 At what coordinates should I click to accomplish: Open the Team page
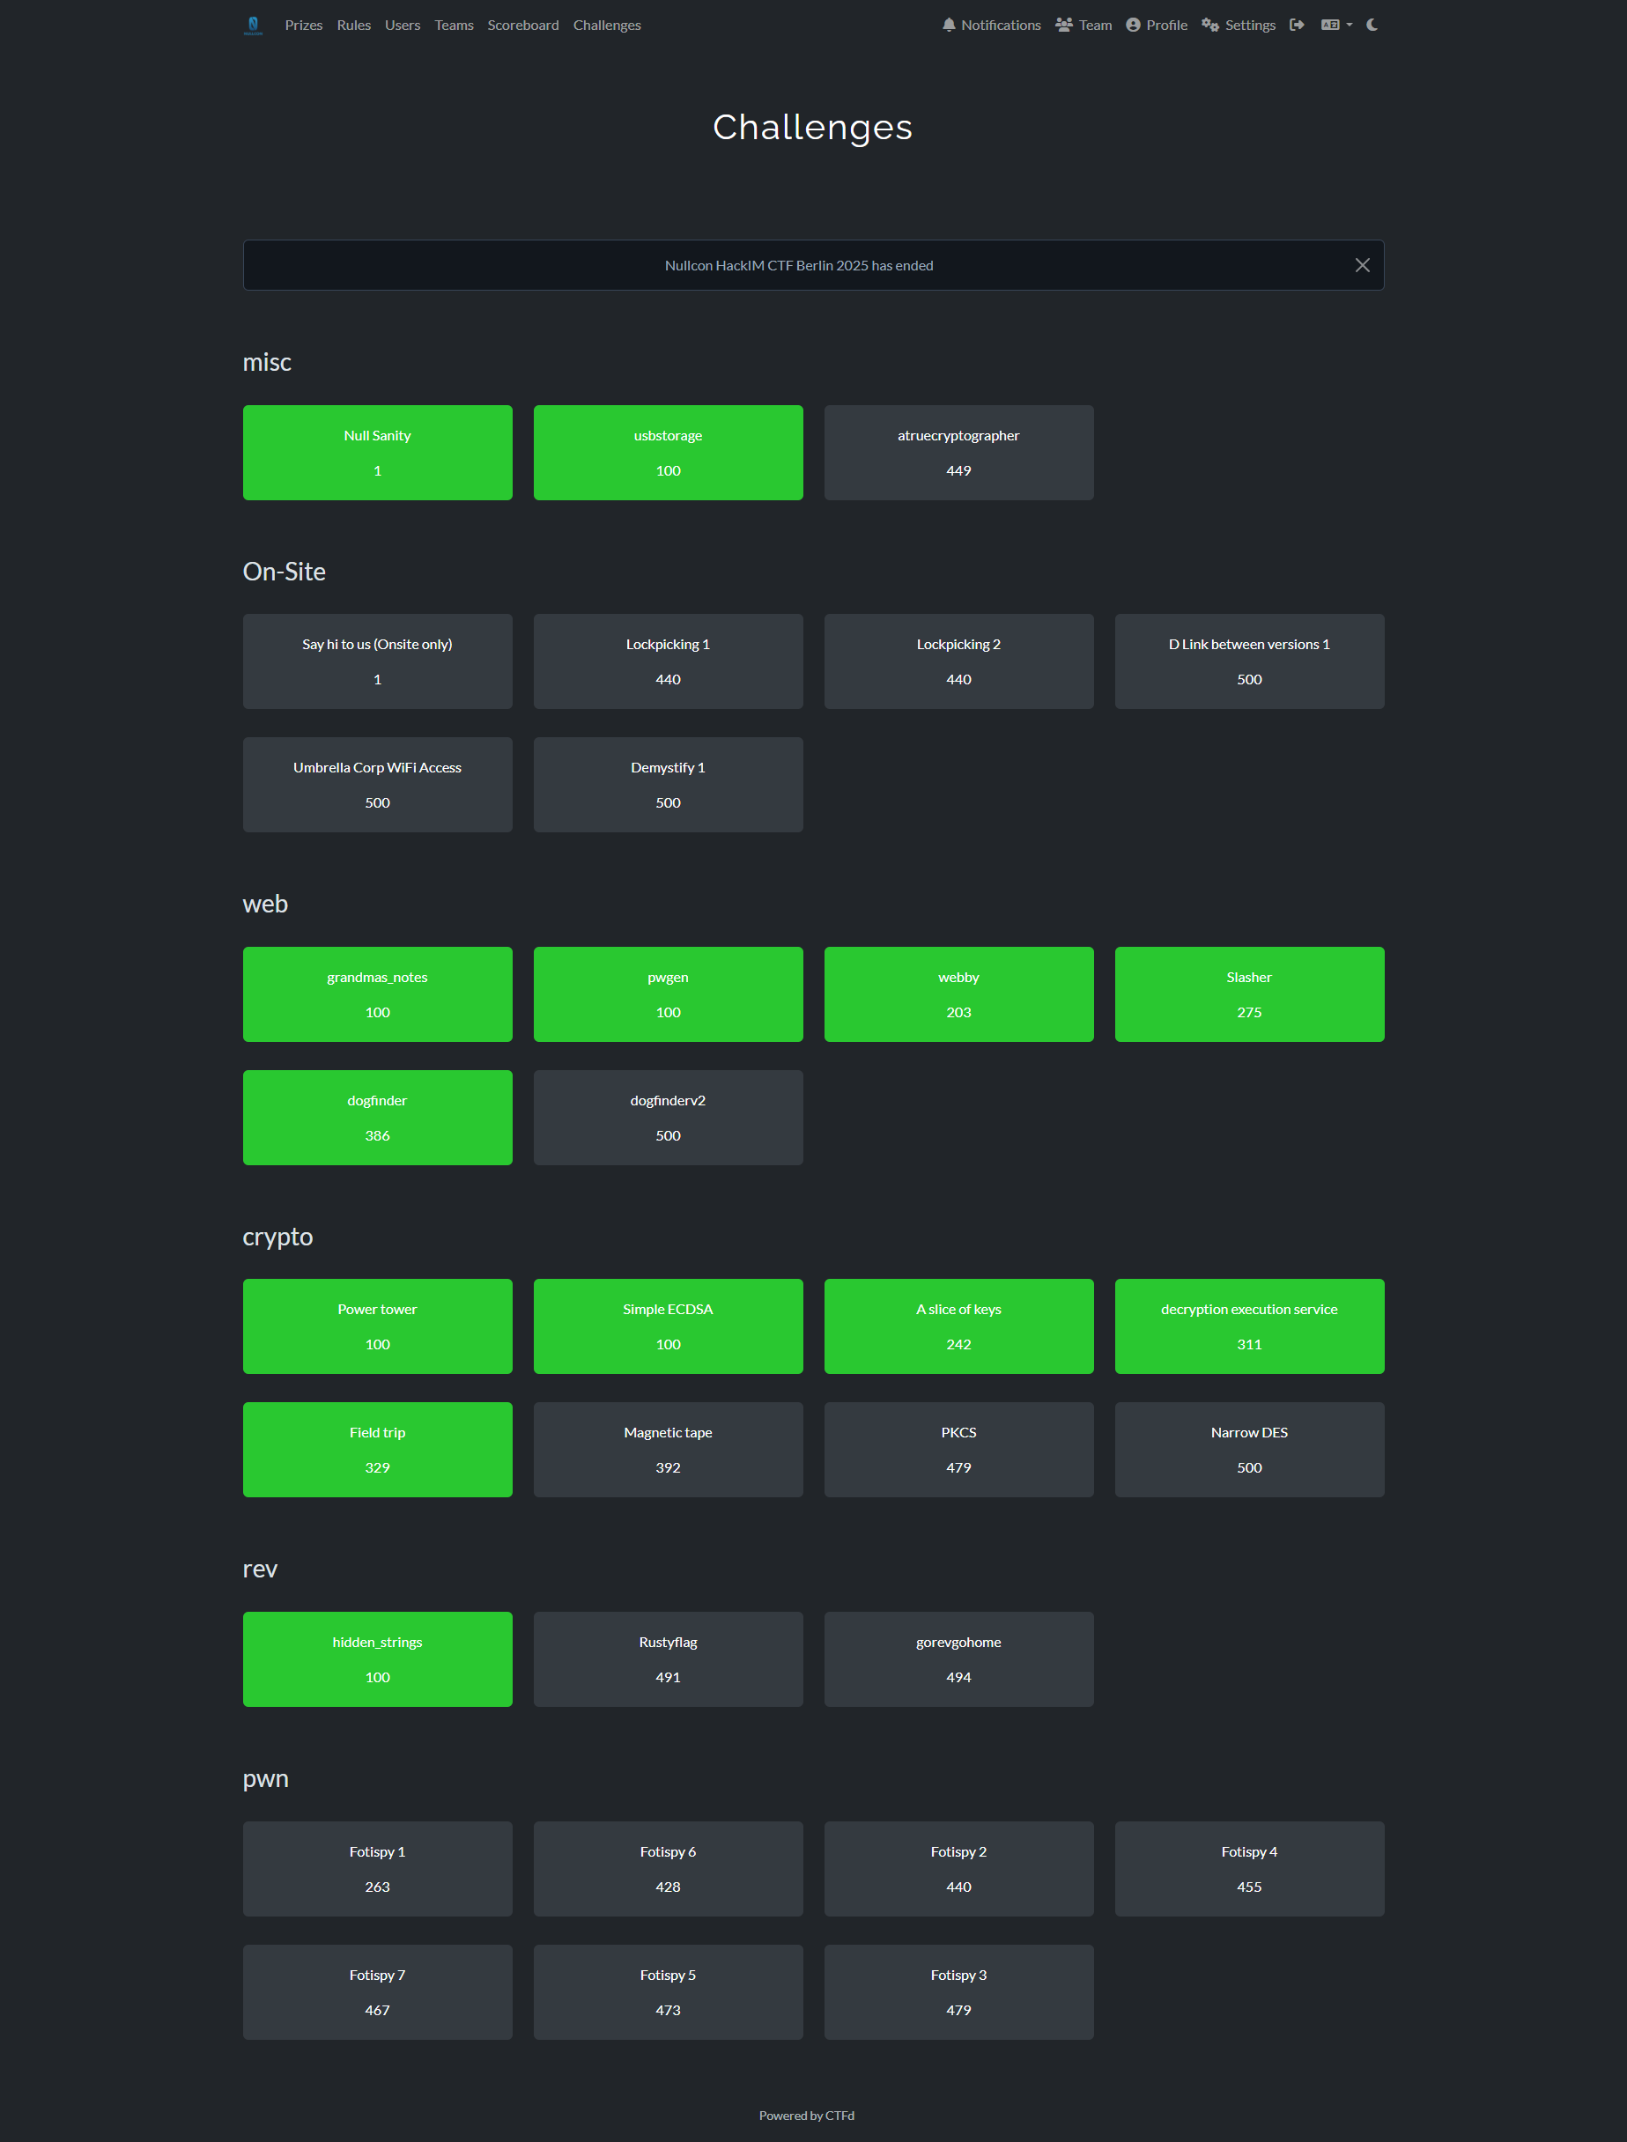click(x=1083, y=26)
